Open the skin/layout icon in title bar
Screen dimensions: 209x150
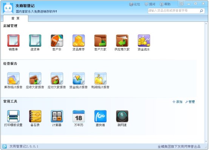tap(181, 4)
